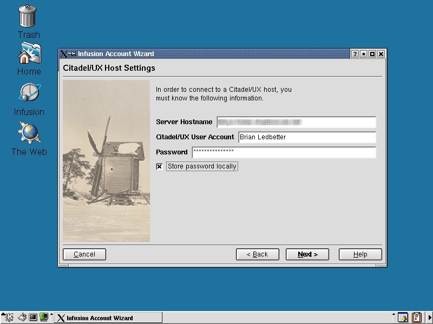
Task: Go back with the Back button
Action: tap(258, 254)
